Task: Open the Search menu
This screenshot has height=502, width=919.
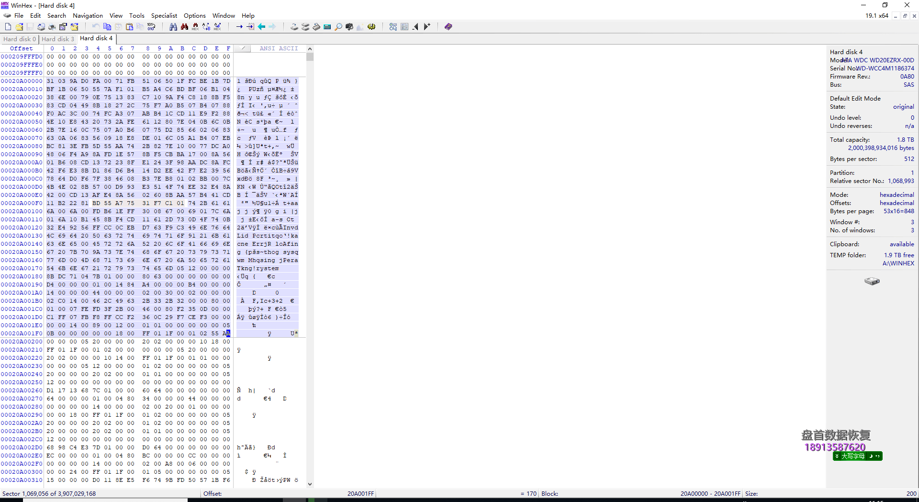Action: coord(56,16)
